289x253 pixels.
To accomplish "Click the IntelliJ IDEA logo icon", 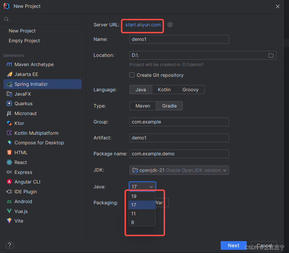I will (6, 6).
